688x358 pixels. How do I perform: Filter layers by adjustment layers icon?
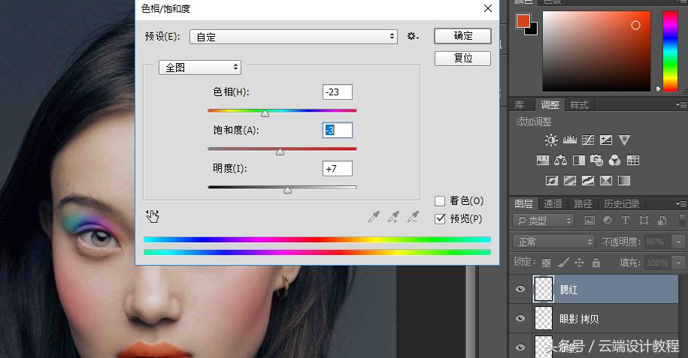(x=608, y=221)
